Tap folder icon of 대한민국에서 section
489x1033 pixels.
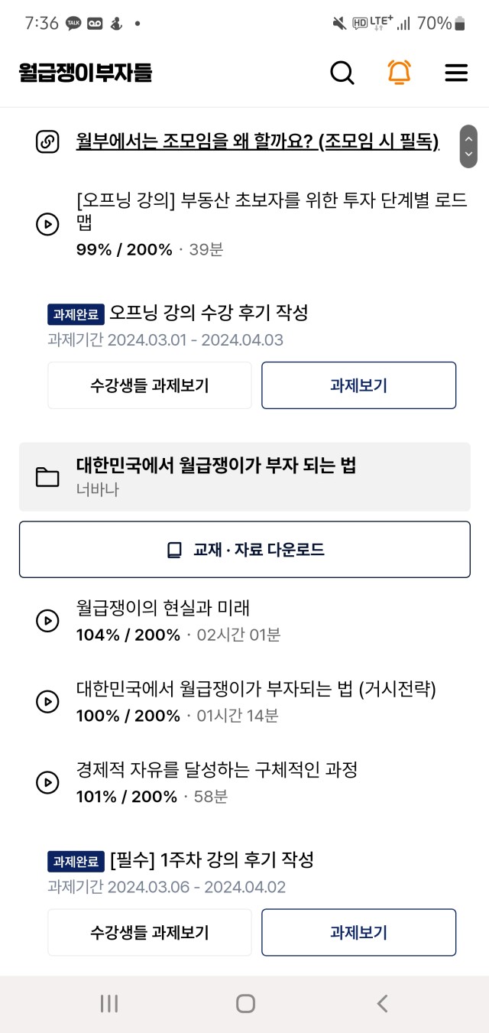click(47, 477)
